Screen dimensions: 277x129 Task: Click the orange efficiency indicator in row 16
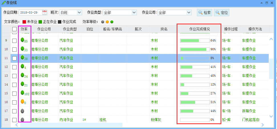coord(22,102)
